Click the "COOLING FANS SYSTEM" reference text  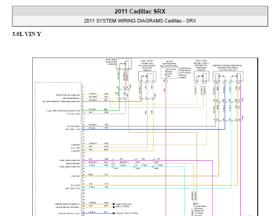127,213
